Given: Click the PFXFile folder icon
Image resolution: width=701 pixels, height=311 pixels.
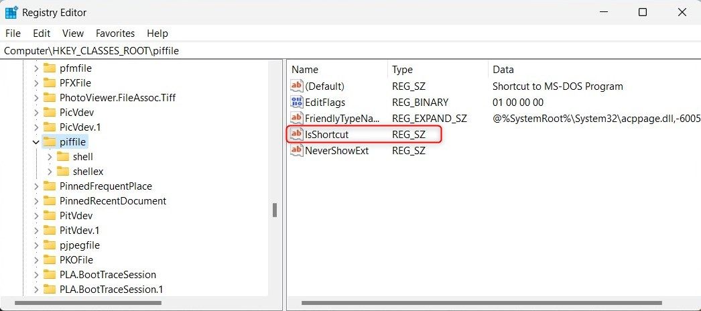Looking at the screenshot, I should (x=49, y=83).
